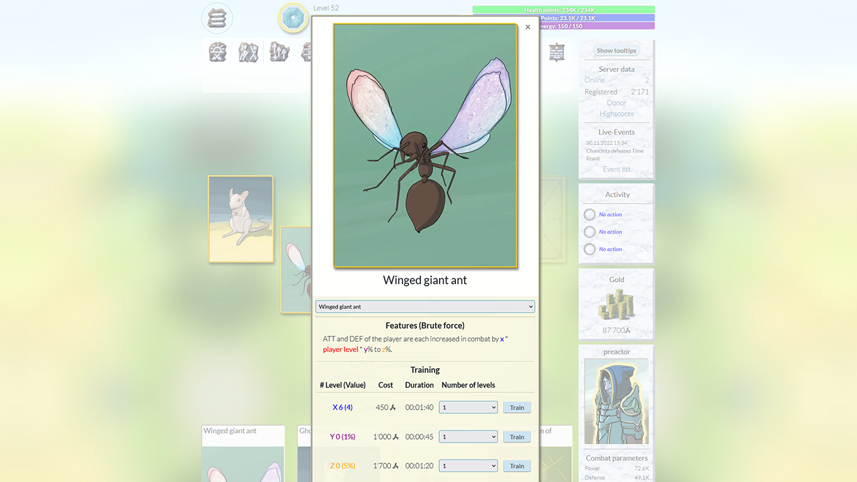The width and height of the screenshot is (857, 482).
Task: Expand number of levels dropdown for Y
Action: (x=468, y=436)
